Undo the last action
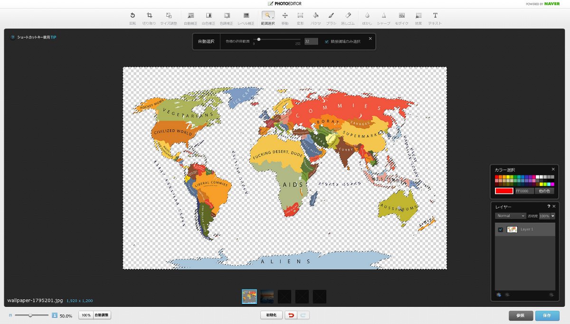This screenshot has height=324, width=570. [291, 315]
